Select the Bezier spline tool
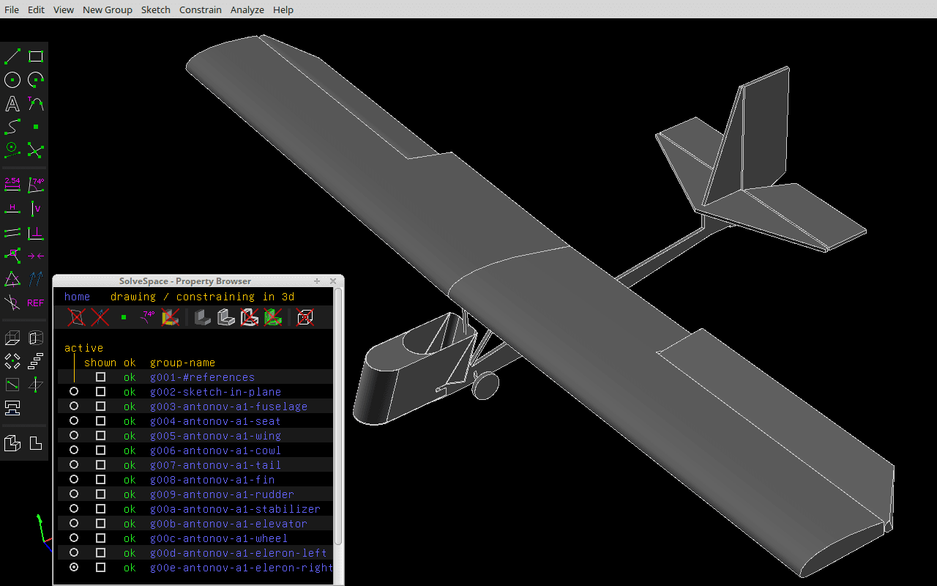This screenshot has height=586, width=937. (x=12, y=127)
